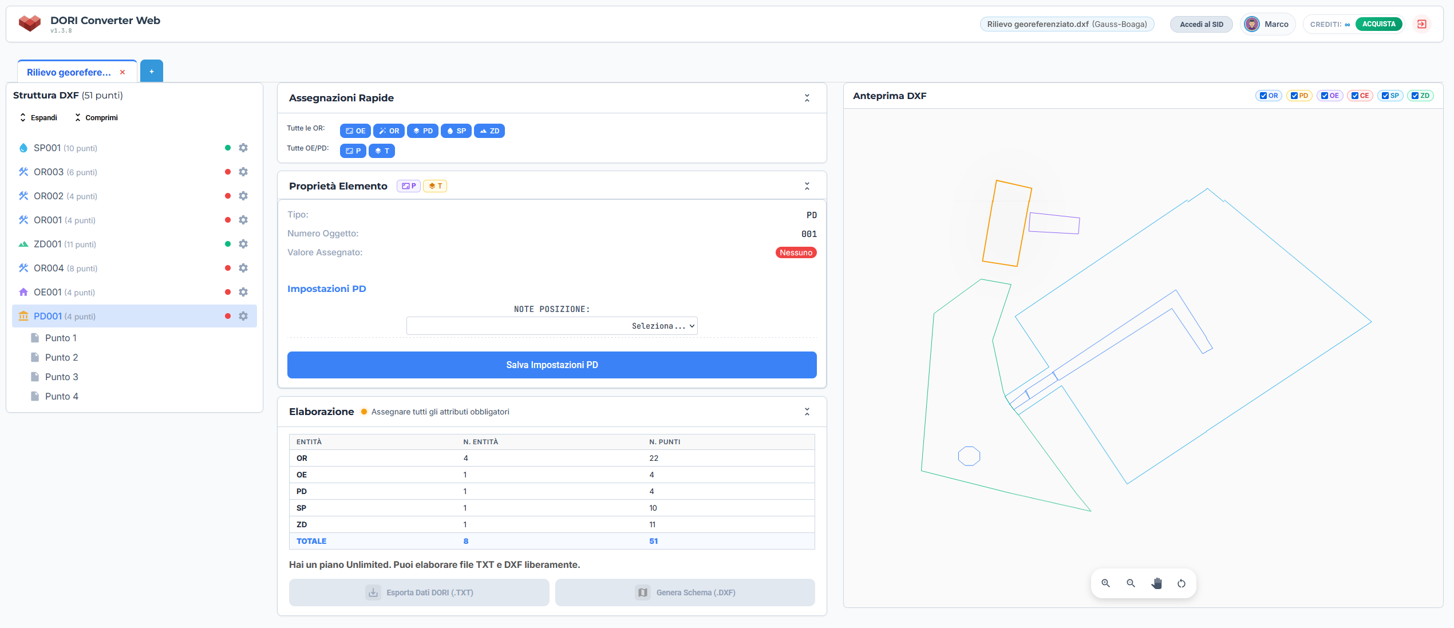
Task: Click the ACQUISTA credits button
Action: coord(1378,24)
